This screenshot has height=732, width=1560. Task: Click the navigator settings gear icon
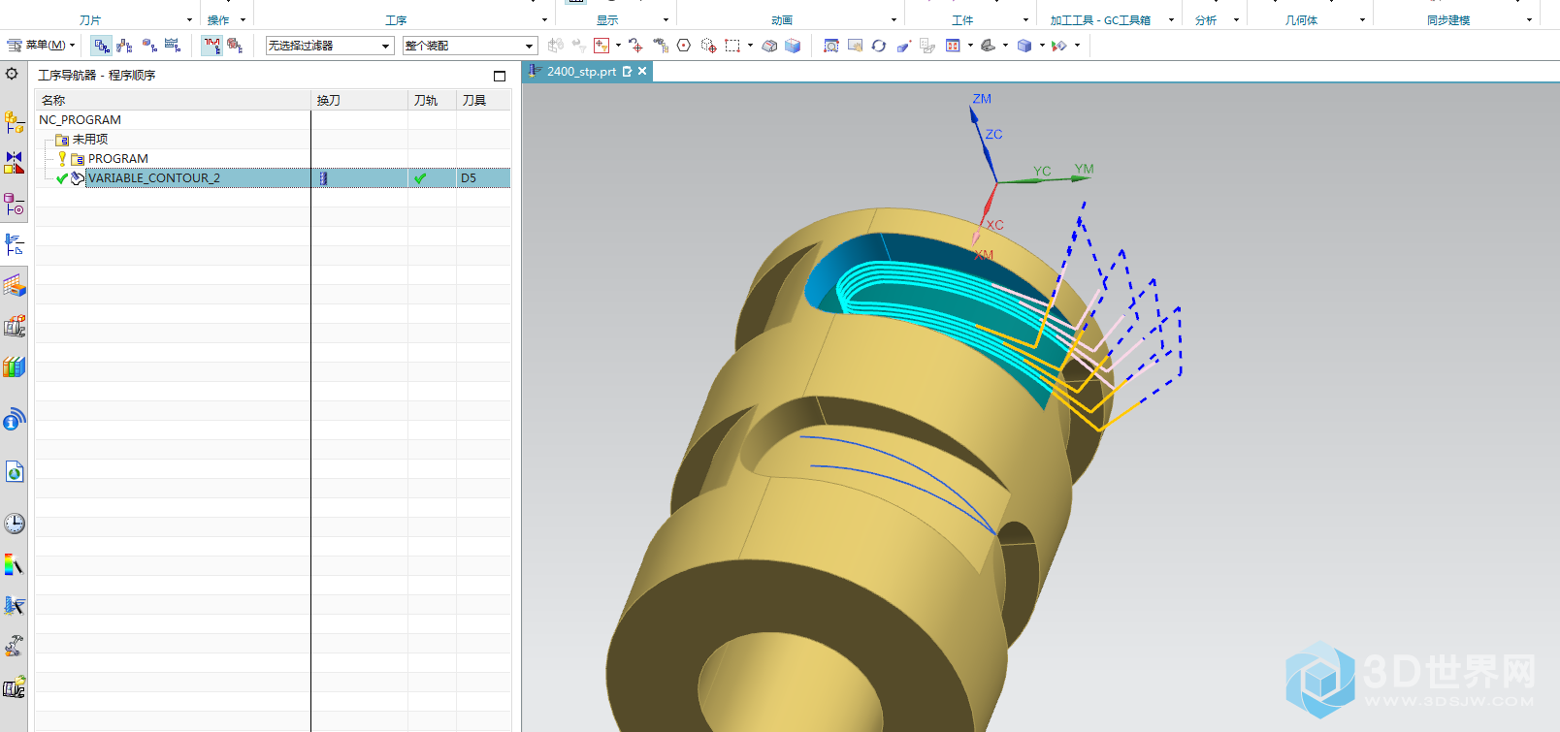click(12, 74)
